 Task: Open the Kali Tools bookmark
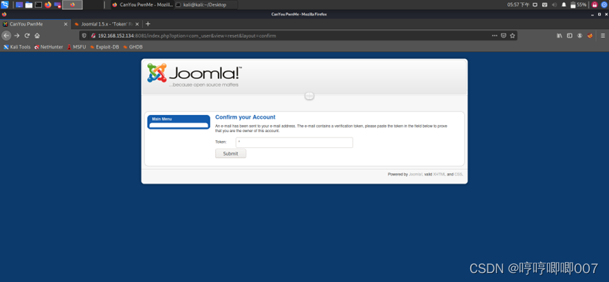[16, 47]
